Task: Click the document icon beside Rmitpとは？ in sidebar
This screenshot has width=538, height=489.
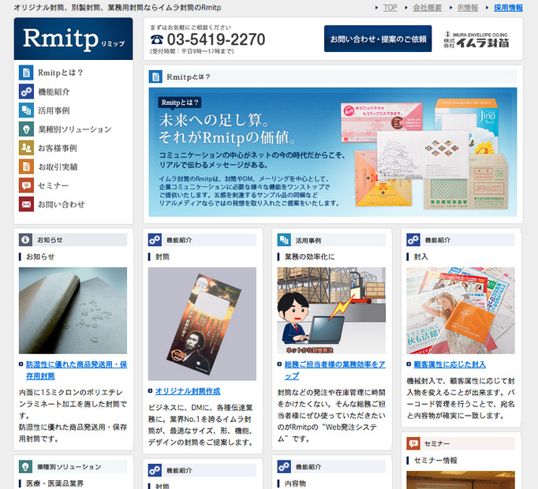Action: click(26, 73)
